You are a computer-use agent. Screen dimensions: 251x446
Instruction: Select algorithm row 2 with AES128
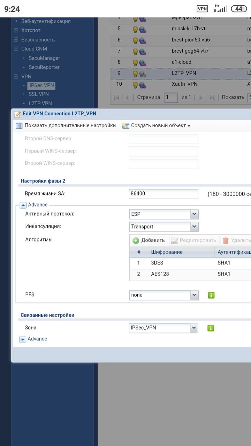point(190,274)
